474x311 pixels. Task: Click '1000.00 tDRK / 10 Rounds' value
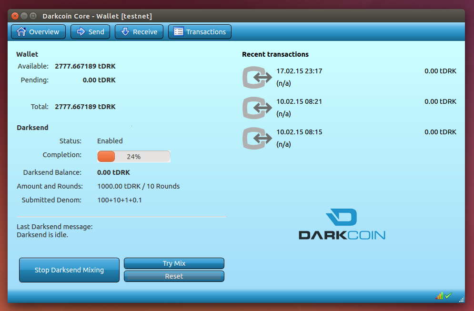pyautogui.click(x=139, y=186)
